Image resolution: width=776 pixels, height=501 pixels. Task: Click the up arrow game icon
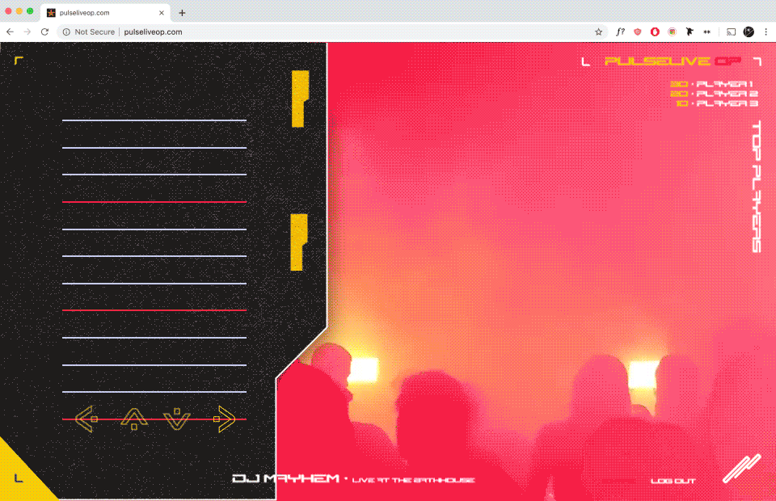point(134,419)
